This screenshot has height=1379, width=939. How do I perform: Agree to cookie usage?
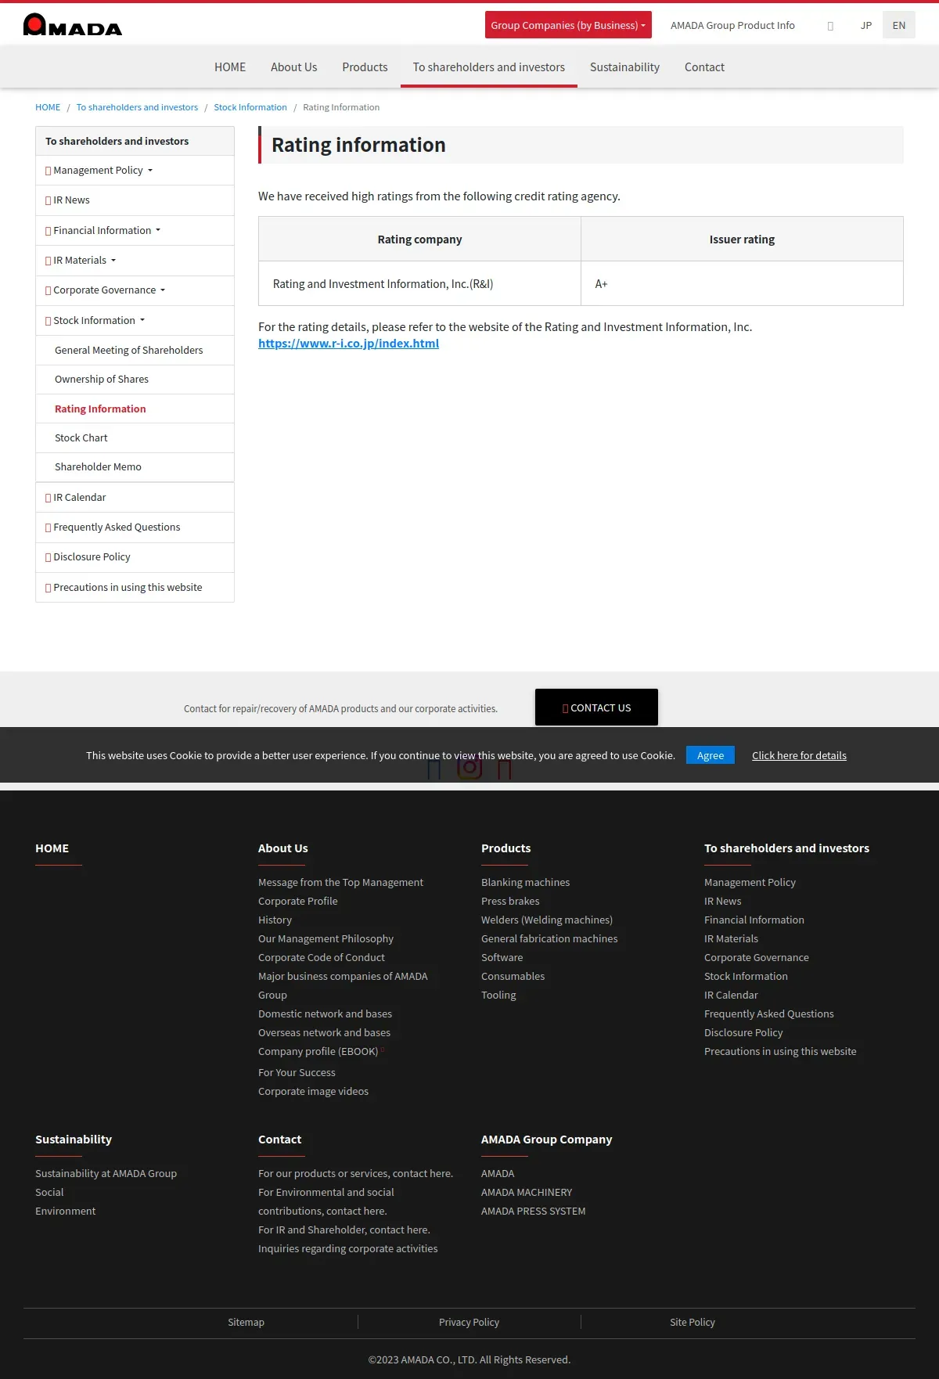(x=711, y=755)
